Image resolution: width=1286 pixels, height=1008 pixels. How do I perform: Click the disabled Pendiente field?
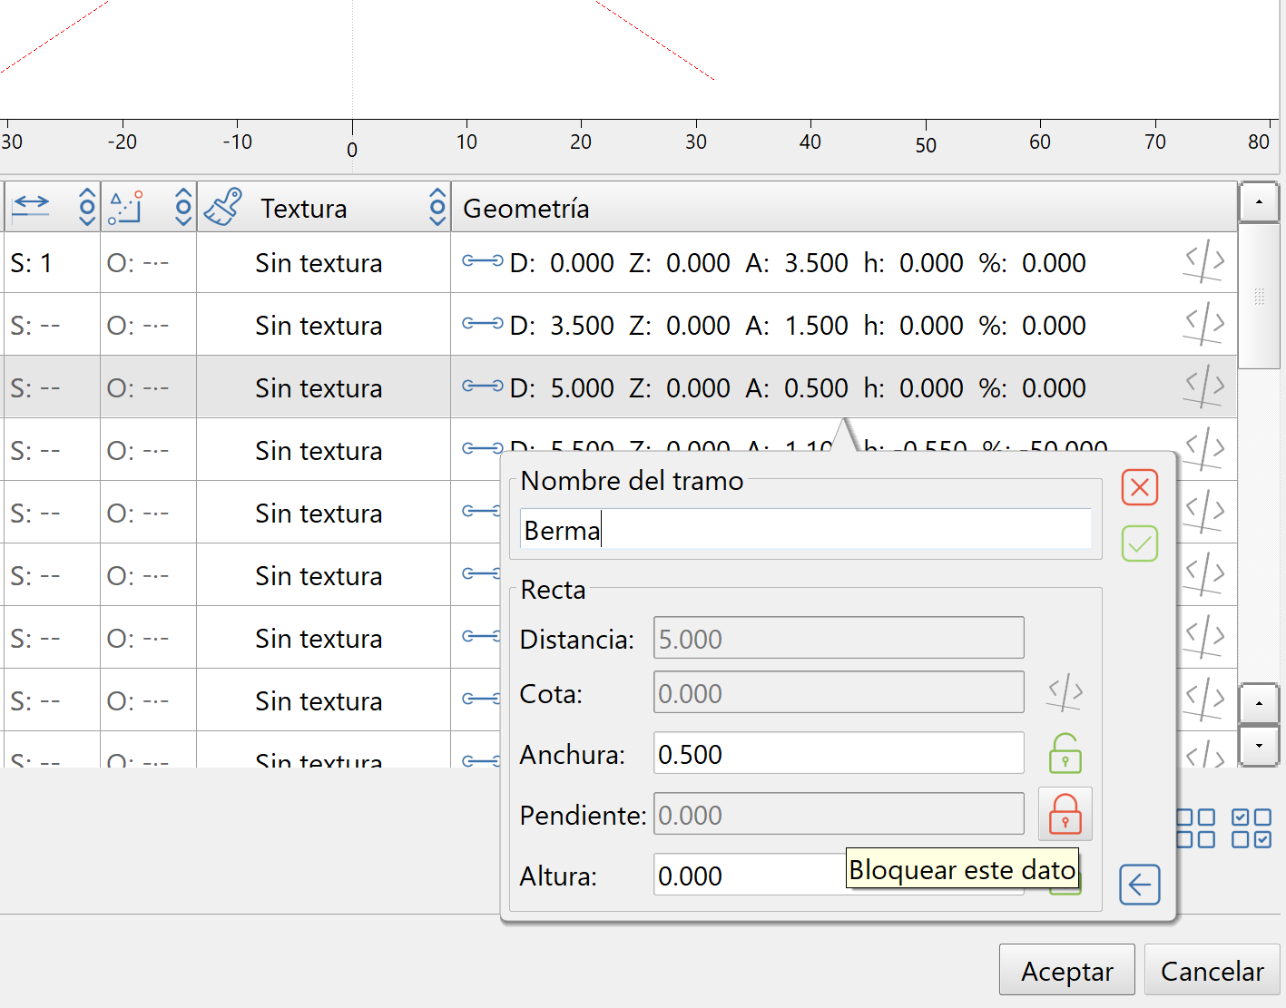pyautogui.click(x=839, y=814)
